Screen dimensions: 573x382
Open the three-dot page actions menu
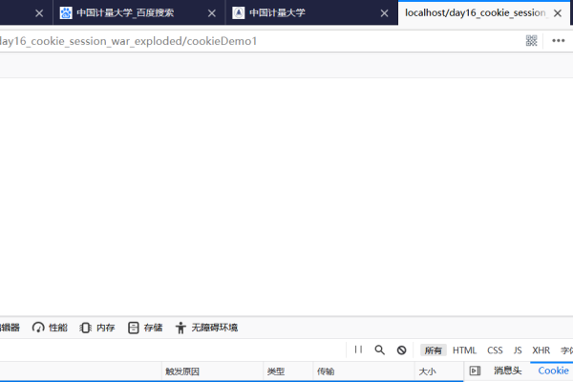[558, 40]
